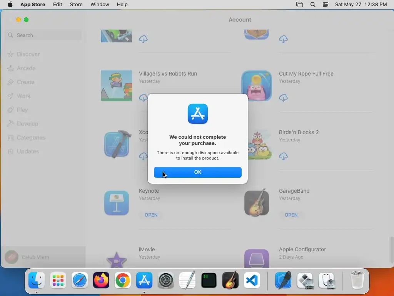Click the Stage Manager menu bar icon
394x296 pixels.
(299, 5)
